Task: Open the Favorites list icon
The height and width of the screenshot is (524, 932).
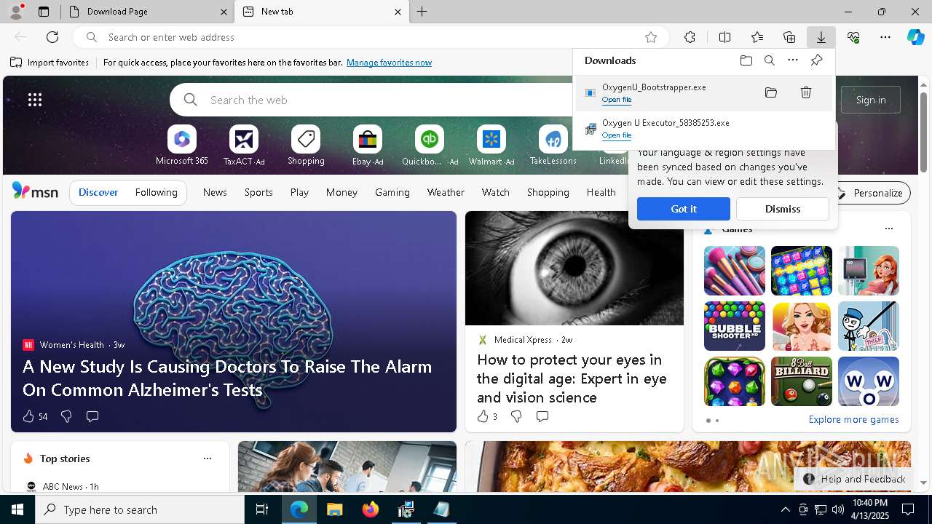Action: 757,37
